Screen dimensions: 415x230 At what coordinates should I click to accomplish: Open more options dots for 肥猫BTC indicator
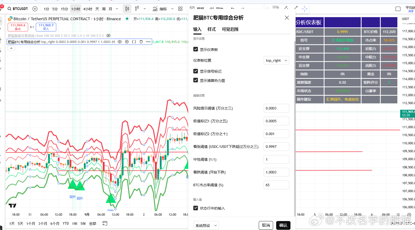[148, 42]
